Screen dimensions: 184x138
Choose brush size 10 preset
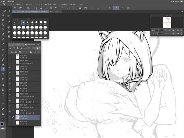point(28,23)
